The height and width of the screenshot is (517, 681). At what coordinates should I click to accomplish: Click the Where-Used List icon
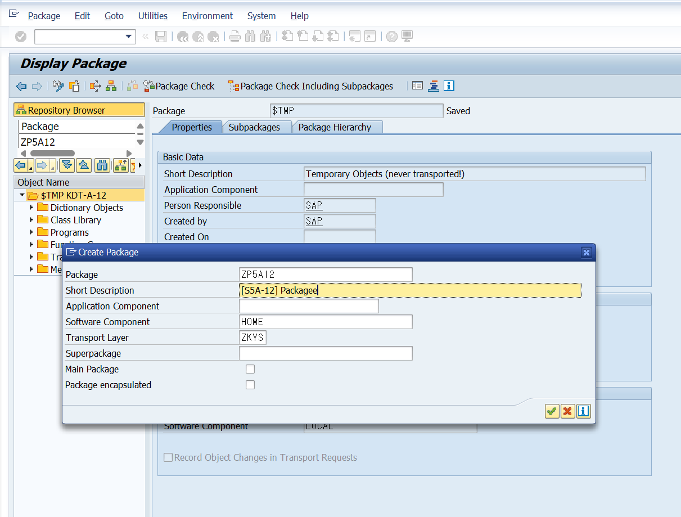point(96,86)
